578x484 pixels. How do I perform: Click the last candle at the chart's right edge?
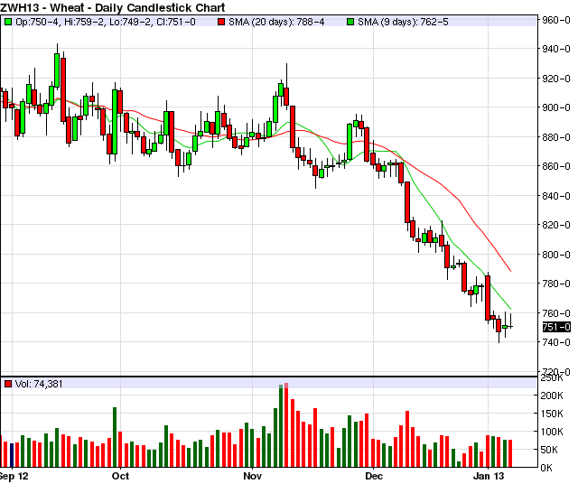510,326
